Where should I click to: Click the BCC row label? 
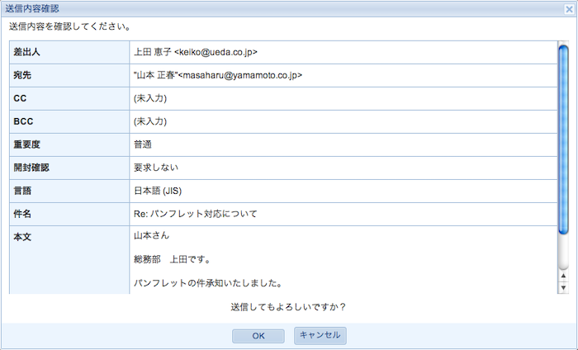[x=23, y=121]
